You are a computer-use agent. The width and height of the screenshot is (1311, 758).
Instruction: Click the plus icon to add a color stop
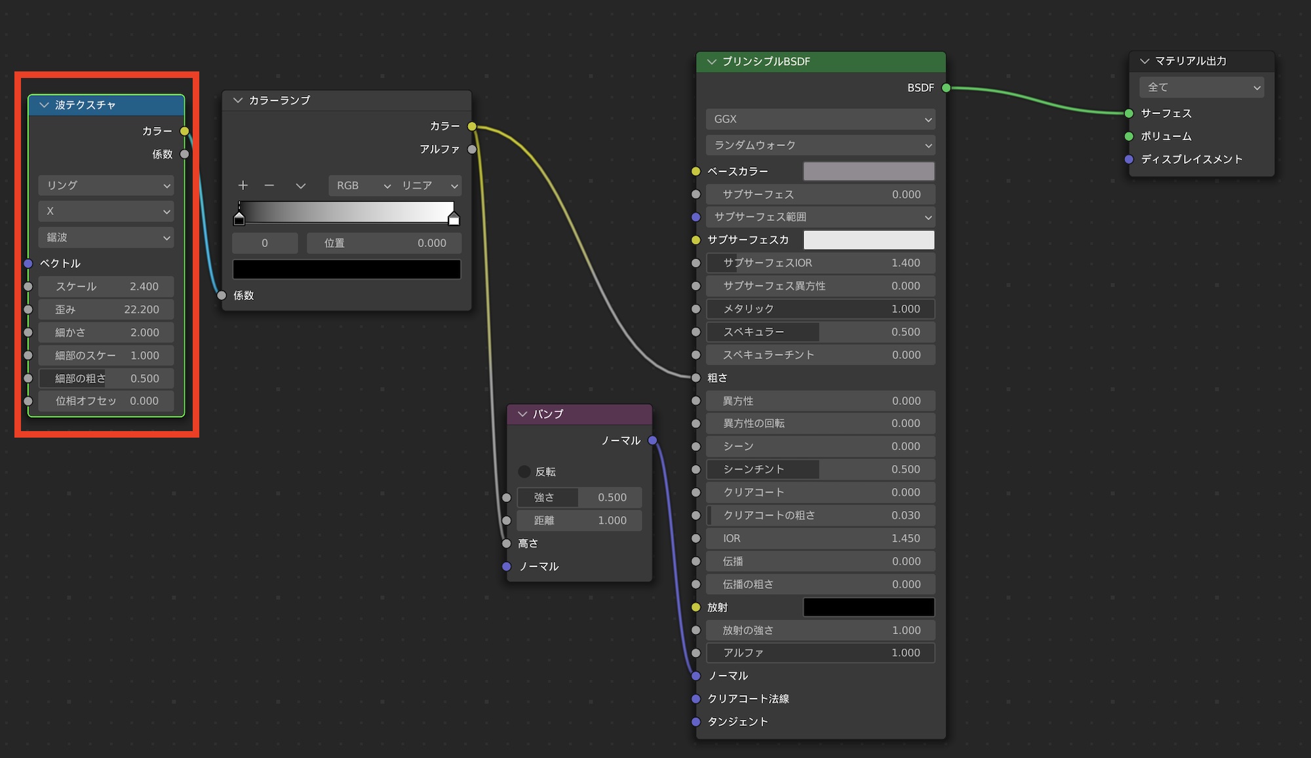(x=243, y=185)
